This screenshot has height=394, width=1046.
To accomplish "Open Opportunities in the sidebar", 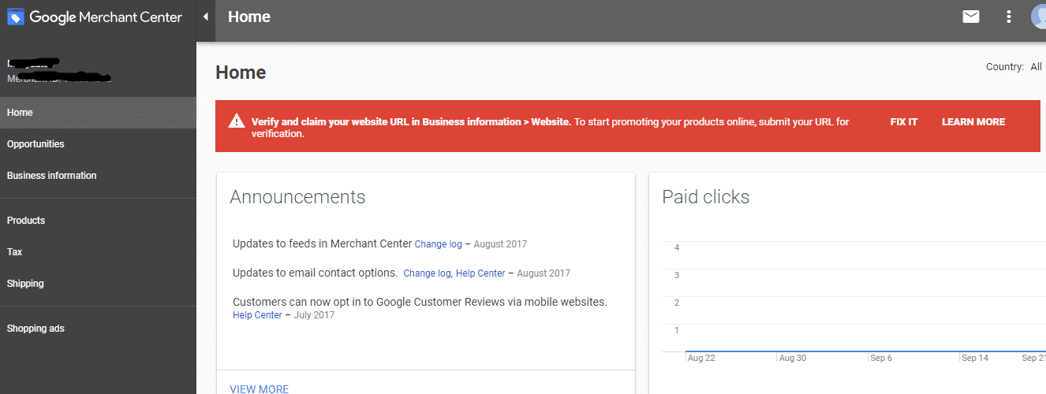I will tap(98, 144).
